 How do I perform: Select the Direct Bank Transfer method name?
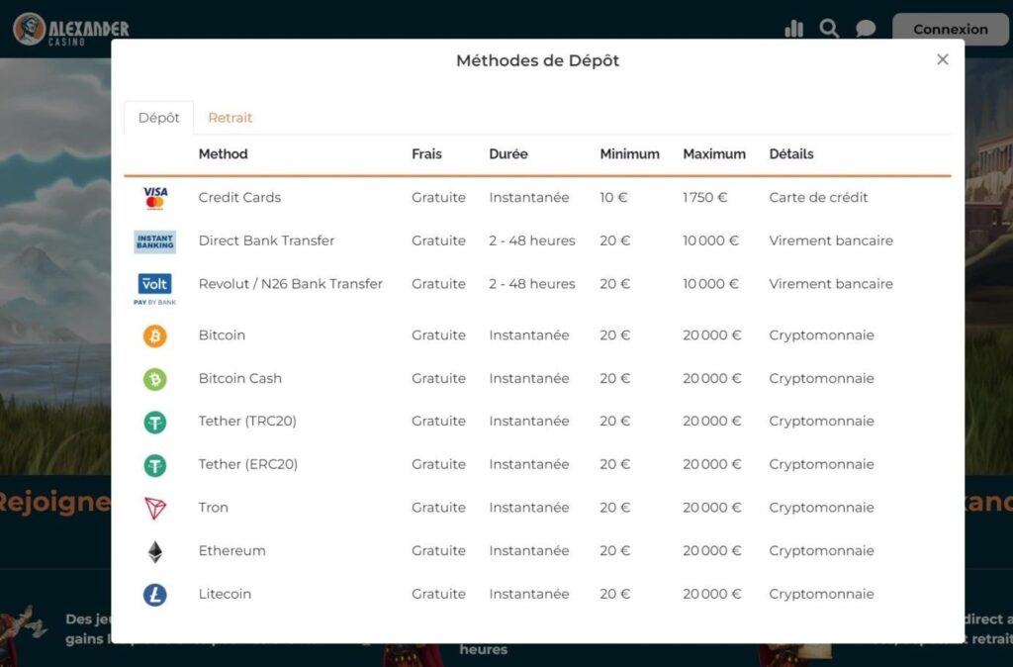pos(266,240)
